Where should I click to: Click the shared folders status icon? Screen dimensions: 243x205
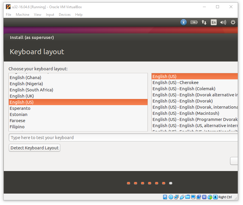(x=188, y=197)
